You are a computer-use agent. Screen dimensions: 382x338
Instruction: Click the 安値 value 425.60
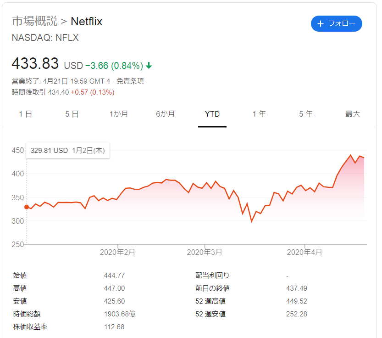click(x=114, y=301)
